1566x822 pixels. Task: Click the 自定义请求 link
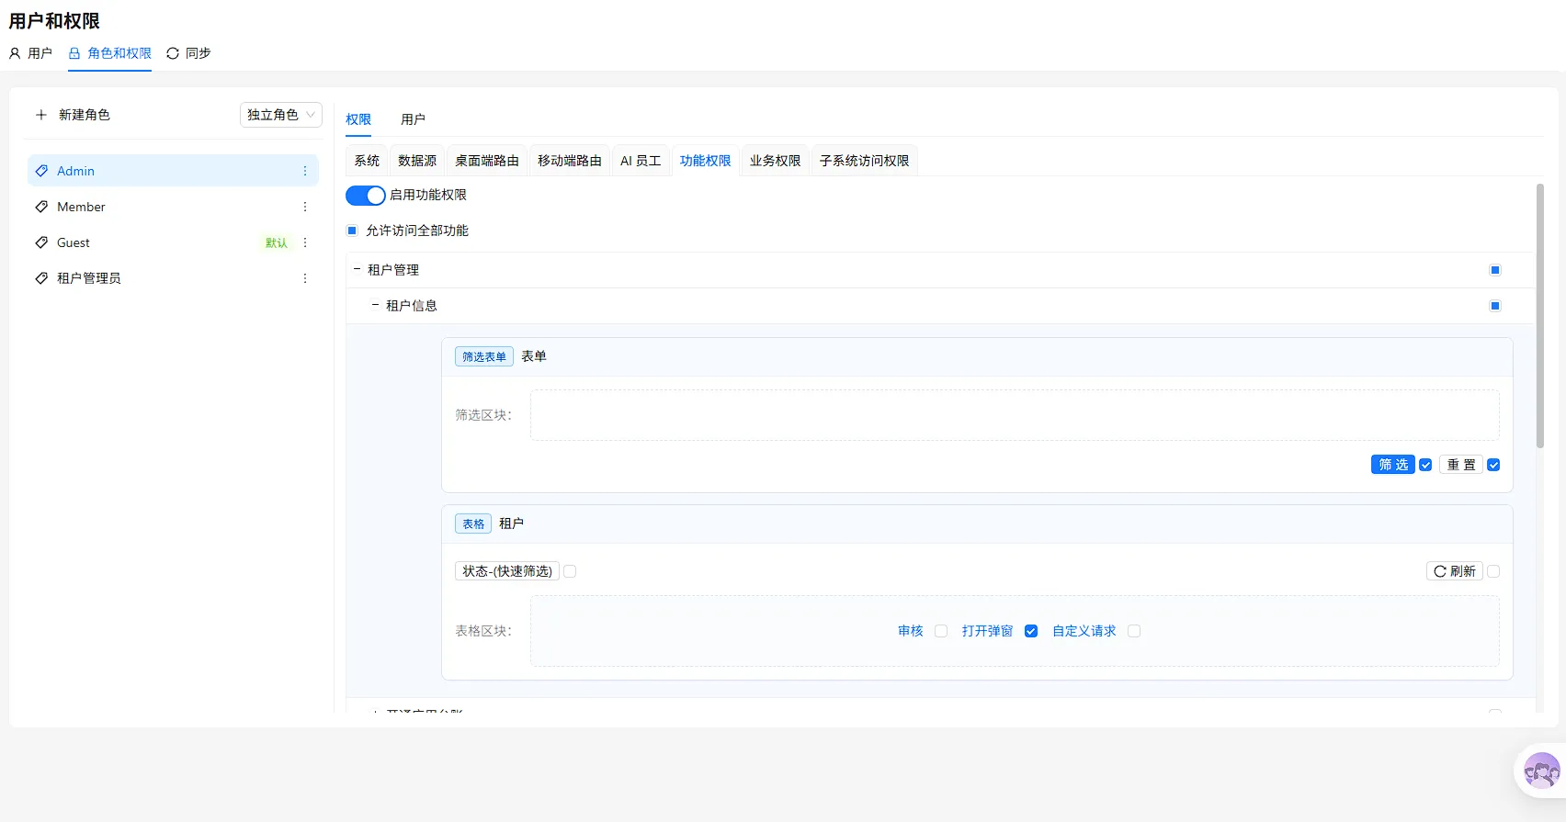pos(1084,631)
